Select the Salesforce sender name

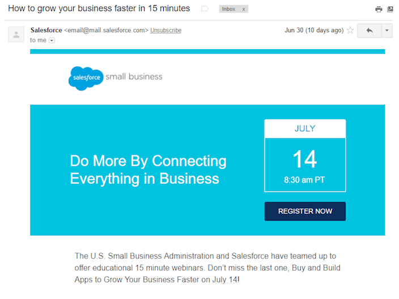pyautogui.click(x=46, y=30)
